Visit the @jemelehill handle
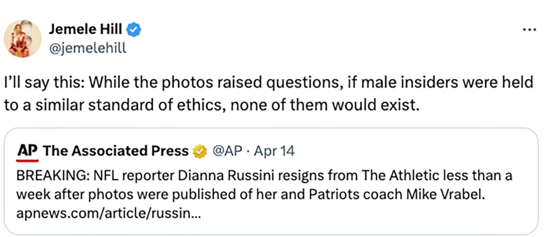 [87, 48]
